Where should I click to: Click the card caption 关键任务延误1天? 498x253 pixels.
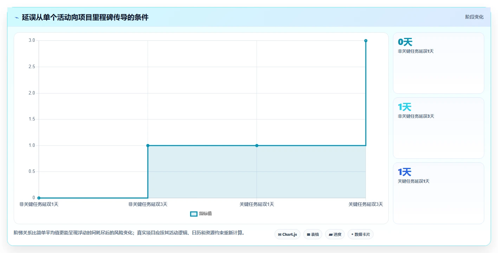tap(414, 181)
